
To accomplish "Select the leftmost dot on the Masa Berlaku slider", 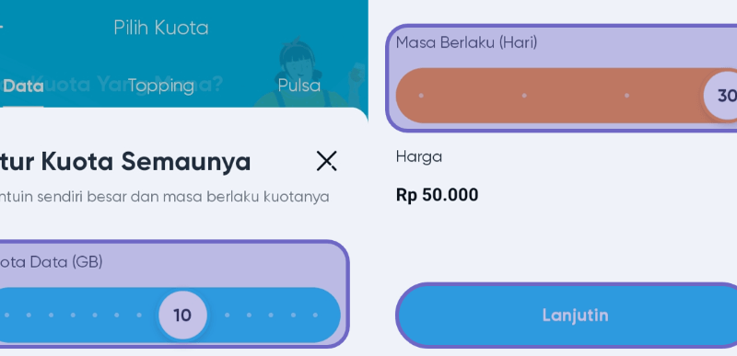I will pyautogui.click(x=421, y=96).
